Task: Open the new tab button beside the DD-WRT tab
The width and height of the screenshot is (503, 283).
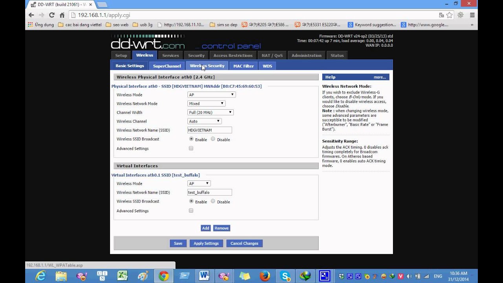Action: (x=102, y=4)
